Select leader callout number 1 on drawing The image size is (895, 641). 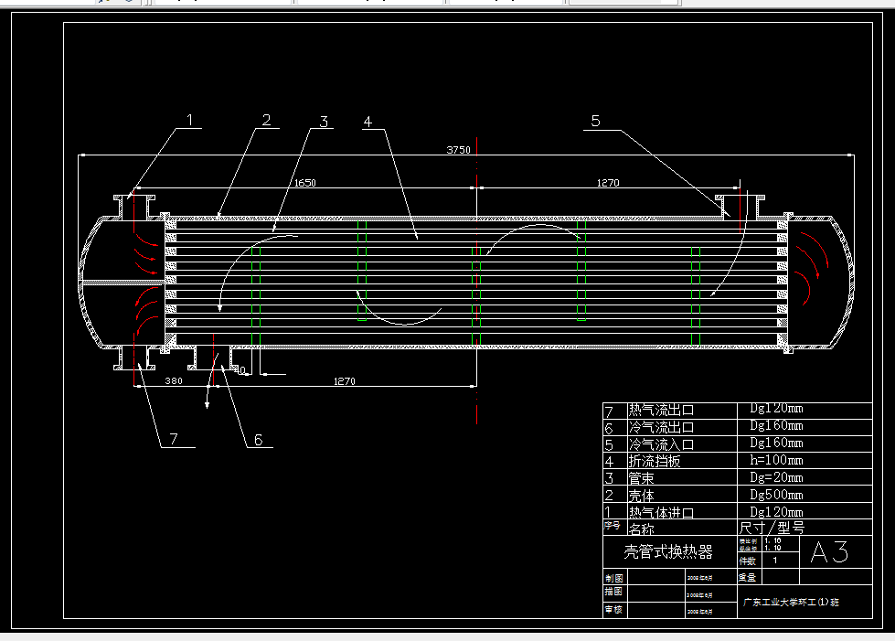click(190, 120)
